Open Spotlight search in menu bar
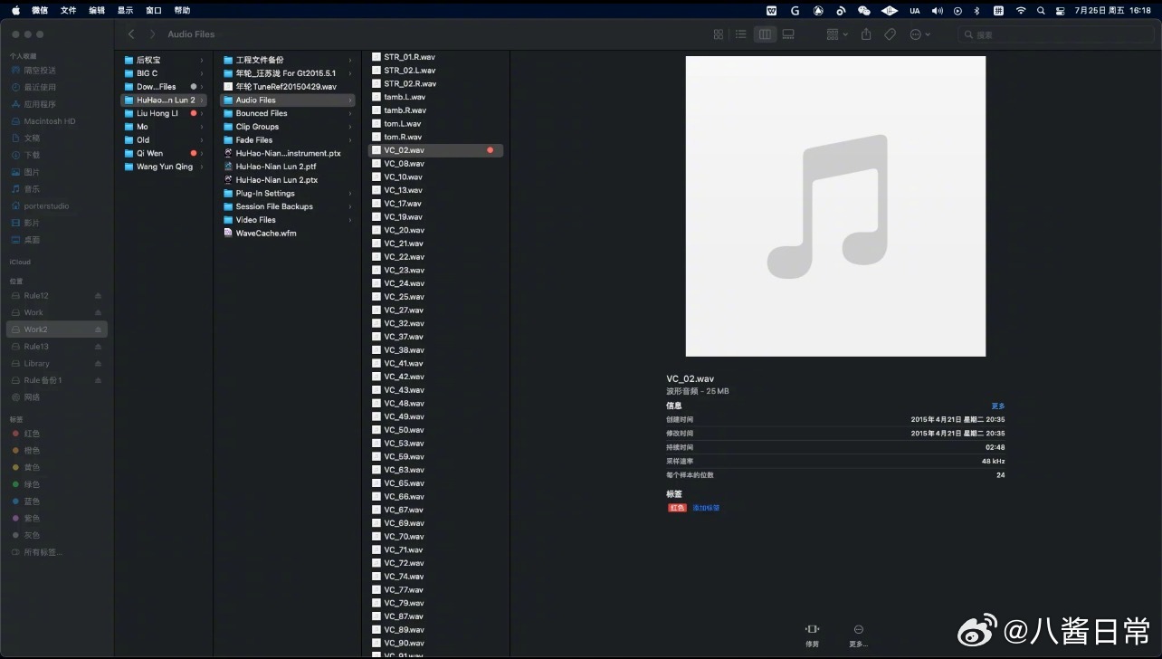This screenshot has height=659, width=1162. (x=1041, y=10)
